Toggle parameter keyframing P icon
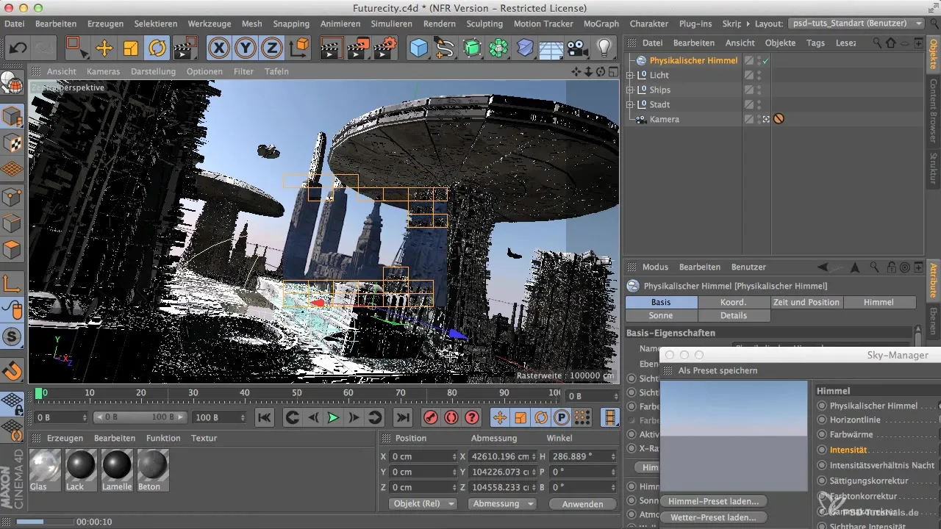 pos(562,417)
